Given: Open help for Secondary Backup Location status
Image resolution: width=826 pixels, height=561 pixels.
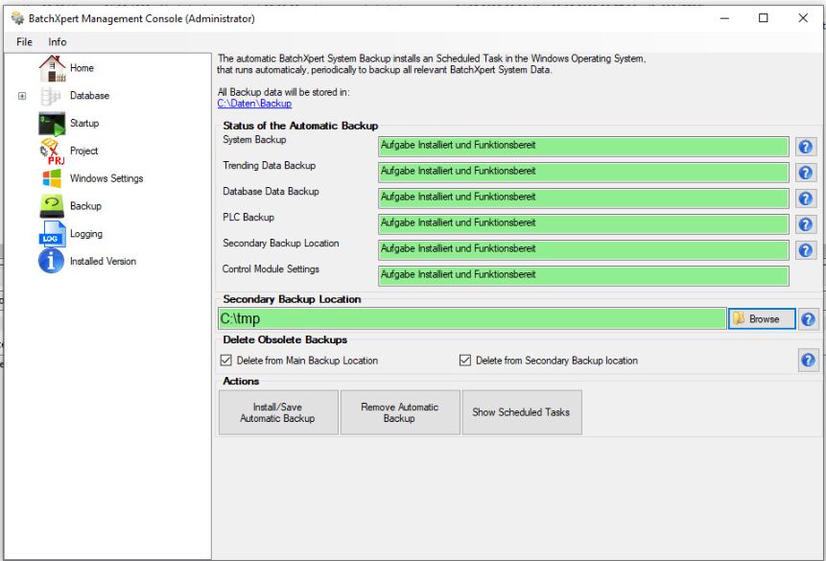Looking at the screenshot, I should click(806, 249).
